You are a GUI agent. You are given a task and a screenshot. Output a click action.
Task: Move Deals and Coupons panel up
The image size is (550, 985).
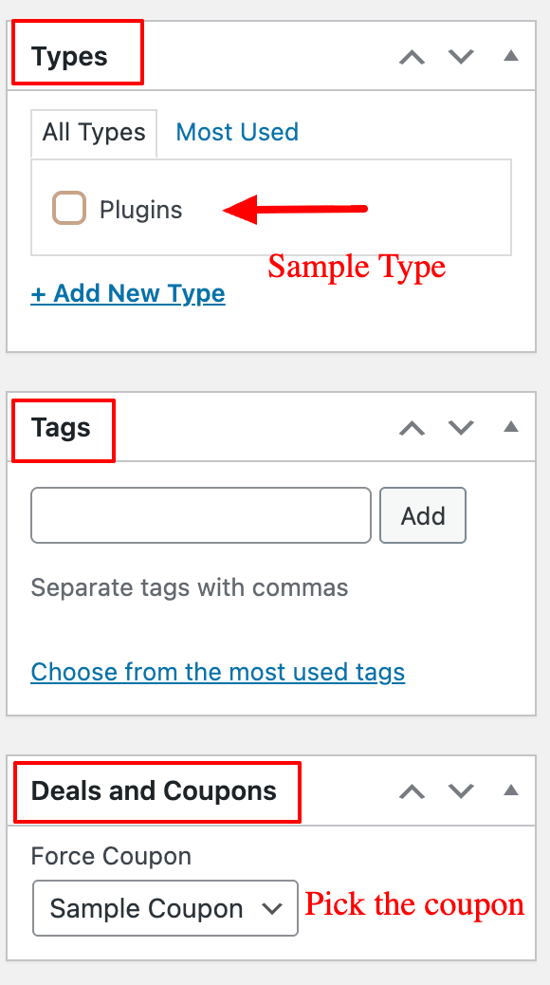coord(412,790)
